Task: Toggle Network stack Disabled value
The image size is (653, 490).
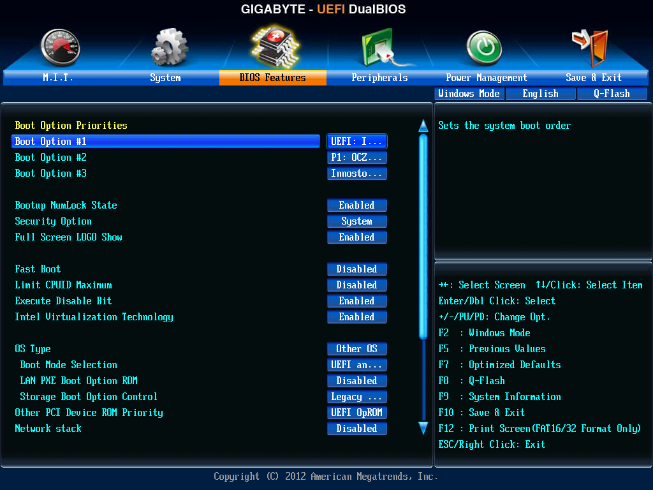Action: (357, 428)
